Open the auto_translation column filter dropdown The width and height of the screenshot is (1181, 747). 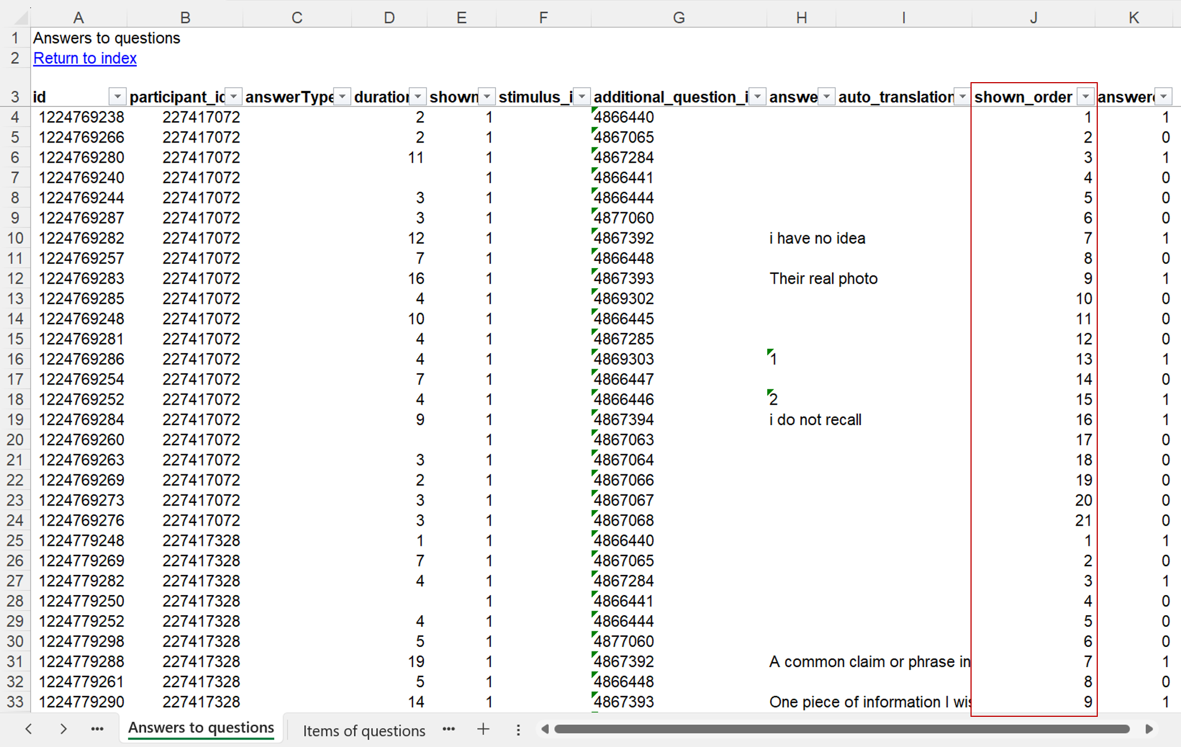(x=962, y=97)
